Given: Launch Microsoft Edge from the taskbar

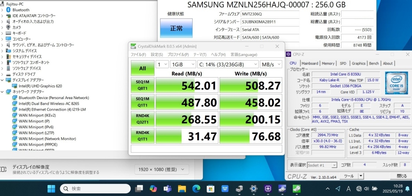Looking at the screenshot, I should tap(196, 189).
